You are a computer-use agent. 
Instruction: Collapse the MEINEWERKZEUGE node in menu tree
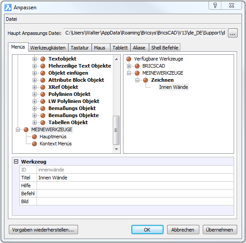18,129
